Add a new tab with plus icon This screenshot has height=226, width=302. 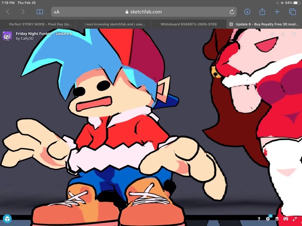click(x=277, y=12)
